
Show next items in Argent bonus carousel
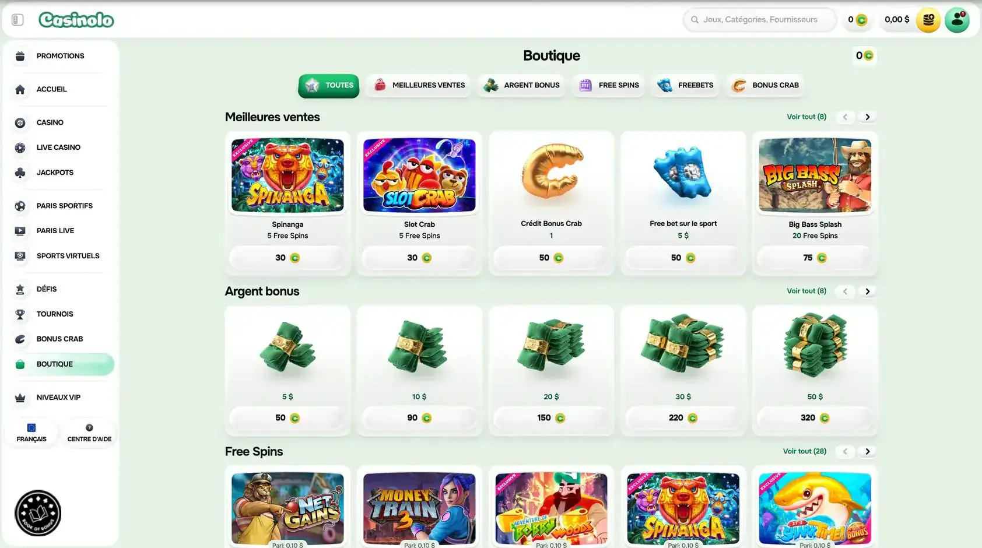(x=867, y=291)
